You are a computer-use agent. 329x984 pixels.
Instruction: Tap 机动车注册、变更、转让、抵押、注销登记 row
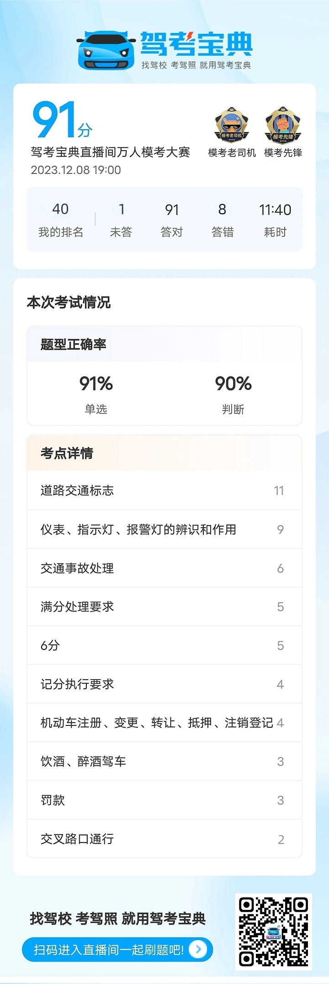coord(164,723)
